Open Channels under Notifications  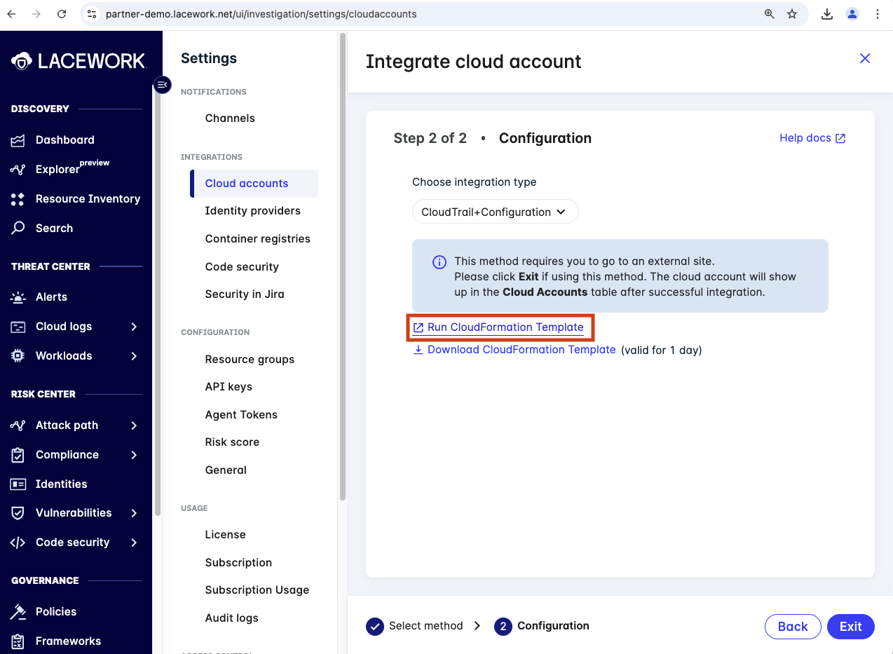click(230, 118)
